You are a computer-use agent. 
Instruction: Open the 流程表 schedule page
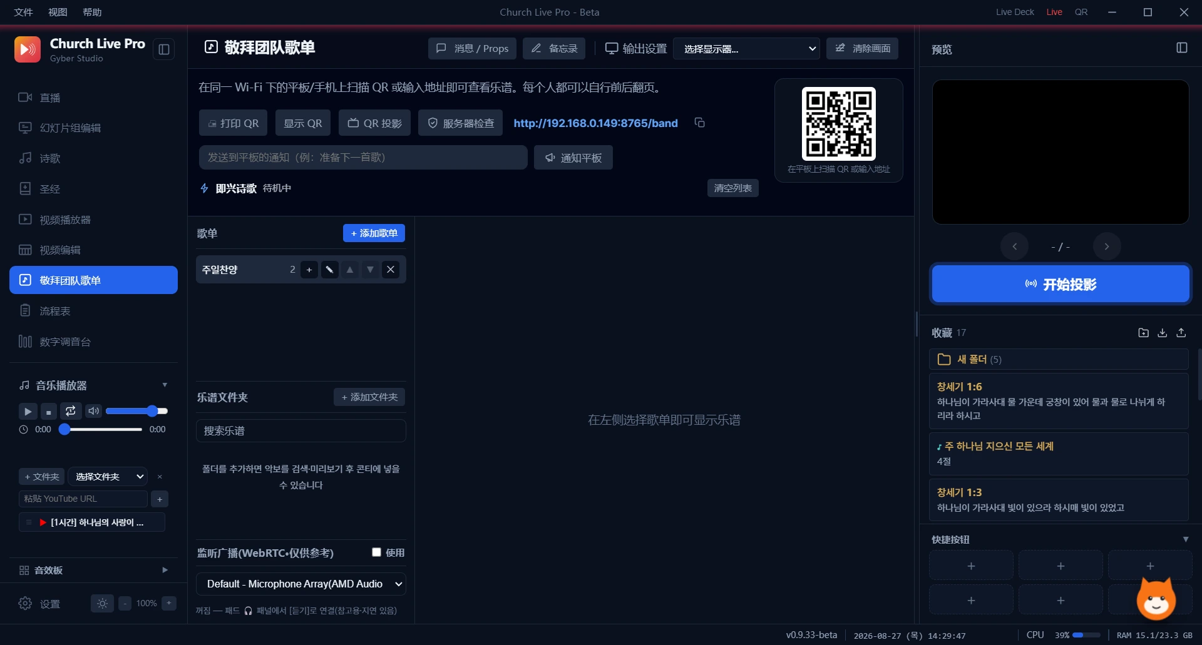coord(93,311)
